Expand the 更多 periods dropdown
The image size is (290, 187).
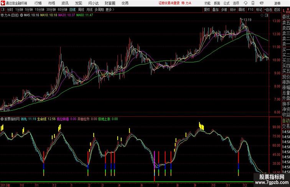110,10
